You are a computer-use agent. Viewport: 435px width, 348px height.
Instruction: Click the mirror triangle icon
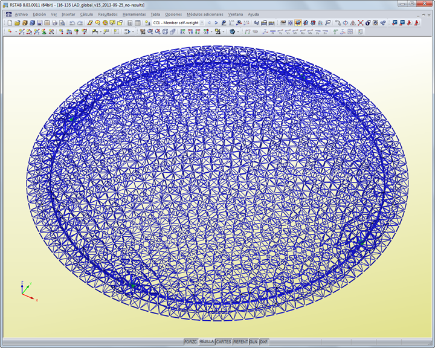click(353, 23)
